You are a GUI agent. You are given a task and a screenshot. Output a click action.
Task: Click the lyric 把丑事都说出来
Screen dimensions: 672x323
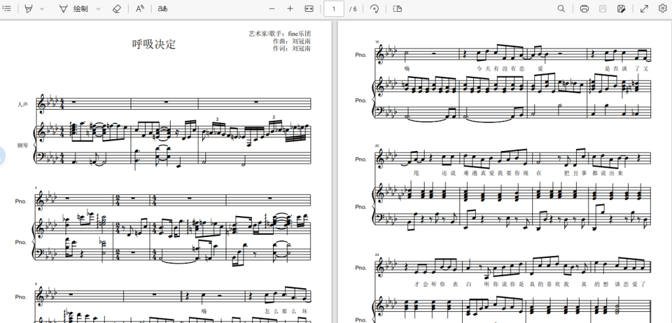[593, 173]
